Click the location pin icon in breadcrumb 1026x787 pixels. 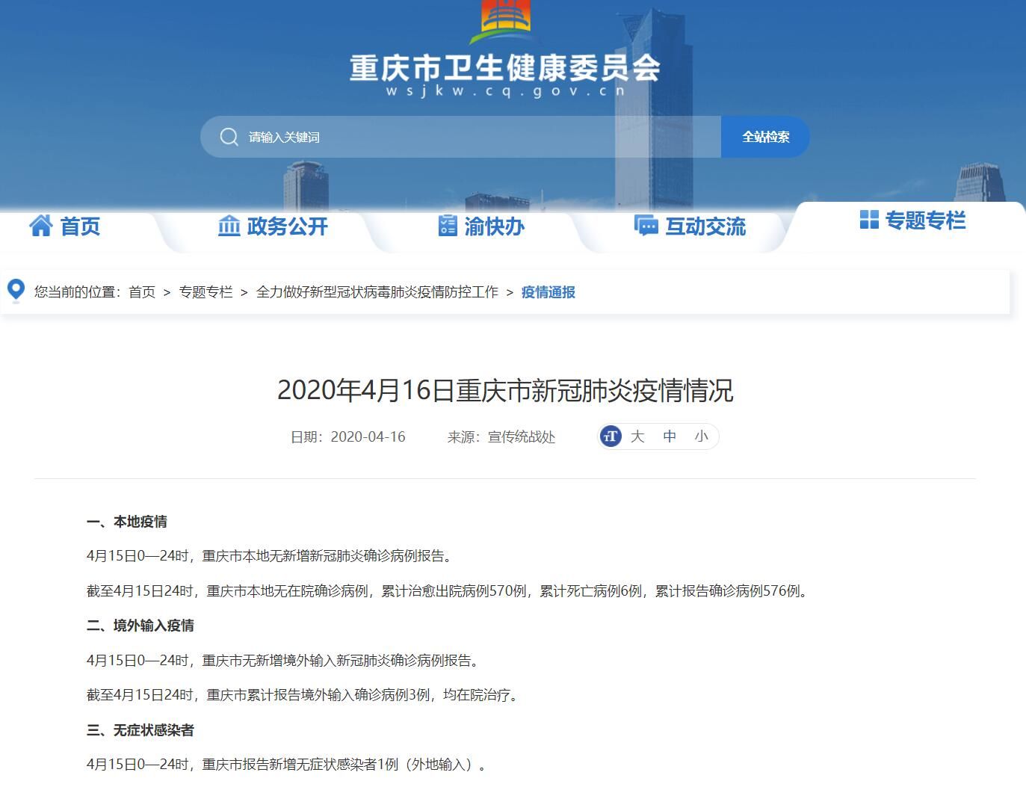point(16,291)
